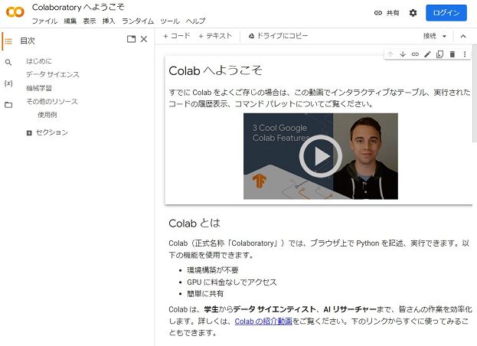The height and width of the screenshot is (346, 477).
Task: Delete the cell with the trash icon
Action: point(452,54)
